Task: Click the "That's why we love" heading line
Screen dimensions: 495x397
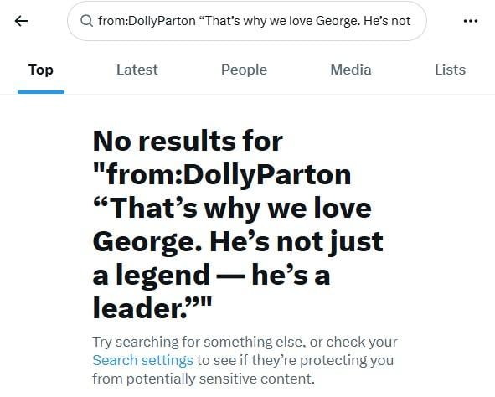Action: tap(232, 209)
